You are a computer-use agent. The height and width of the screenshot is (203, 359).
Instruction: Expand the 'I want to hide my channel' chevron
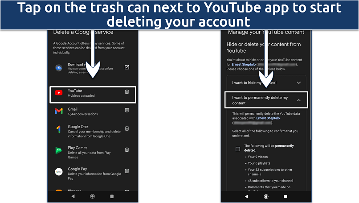click(299, 83)
